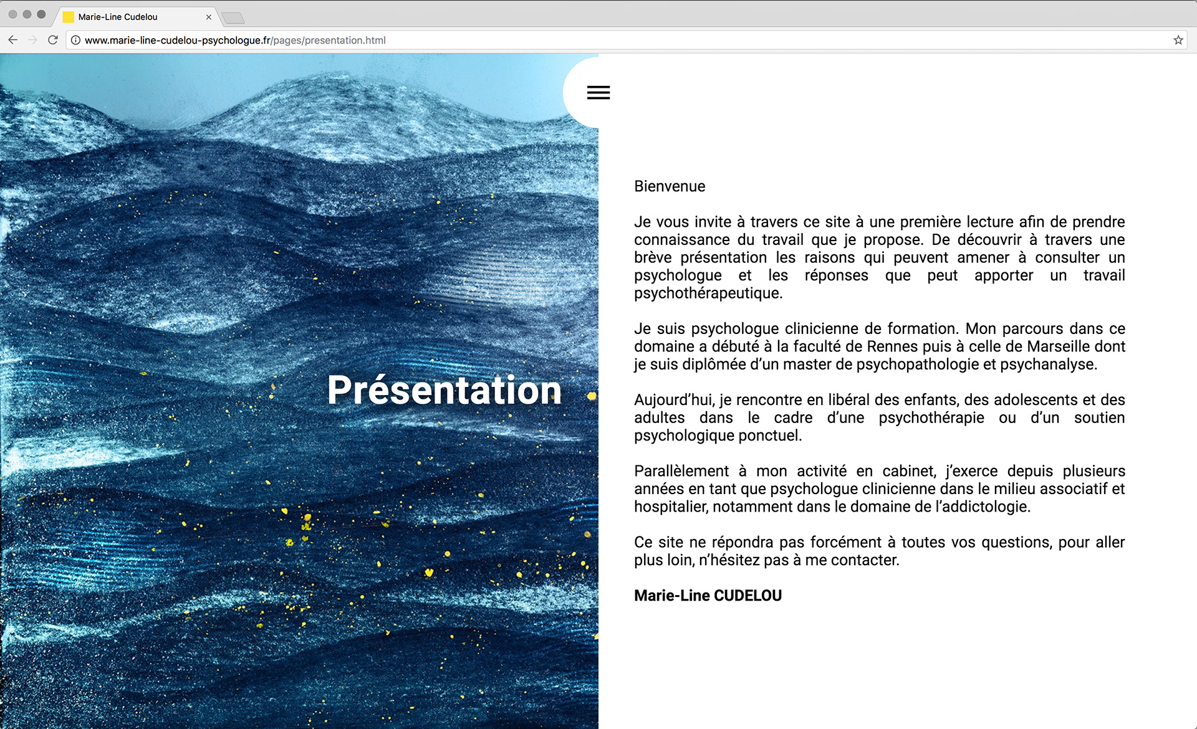Viewport: 1197px width, 729px height.
Task: Click the paragraph starting 'Je suis psychologue'
Action: 879,346
